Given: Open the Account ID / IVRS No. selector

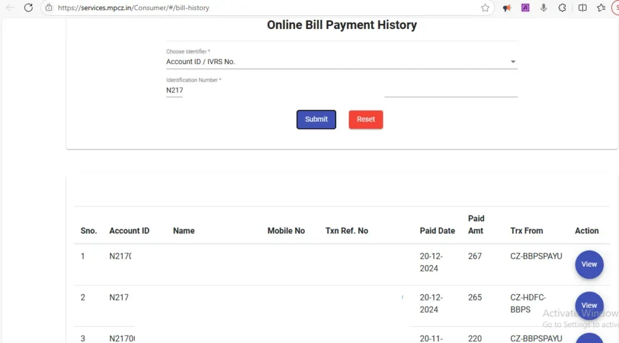Looking at the screenshot, I should [339, 62].
